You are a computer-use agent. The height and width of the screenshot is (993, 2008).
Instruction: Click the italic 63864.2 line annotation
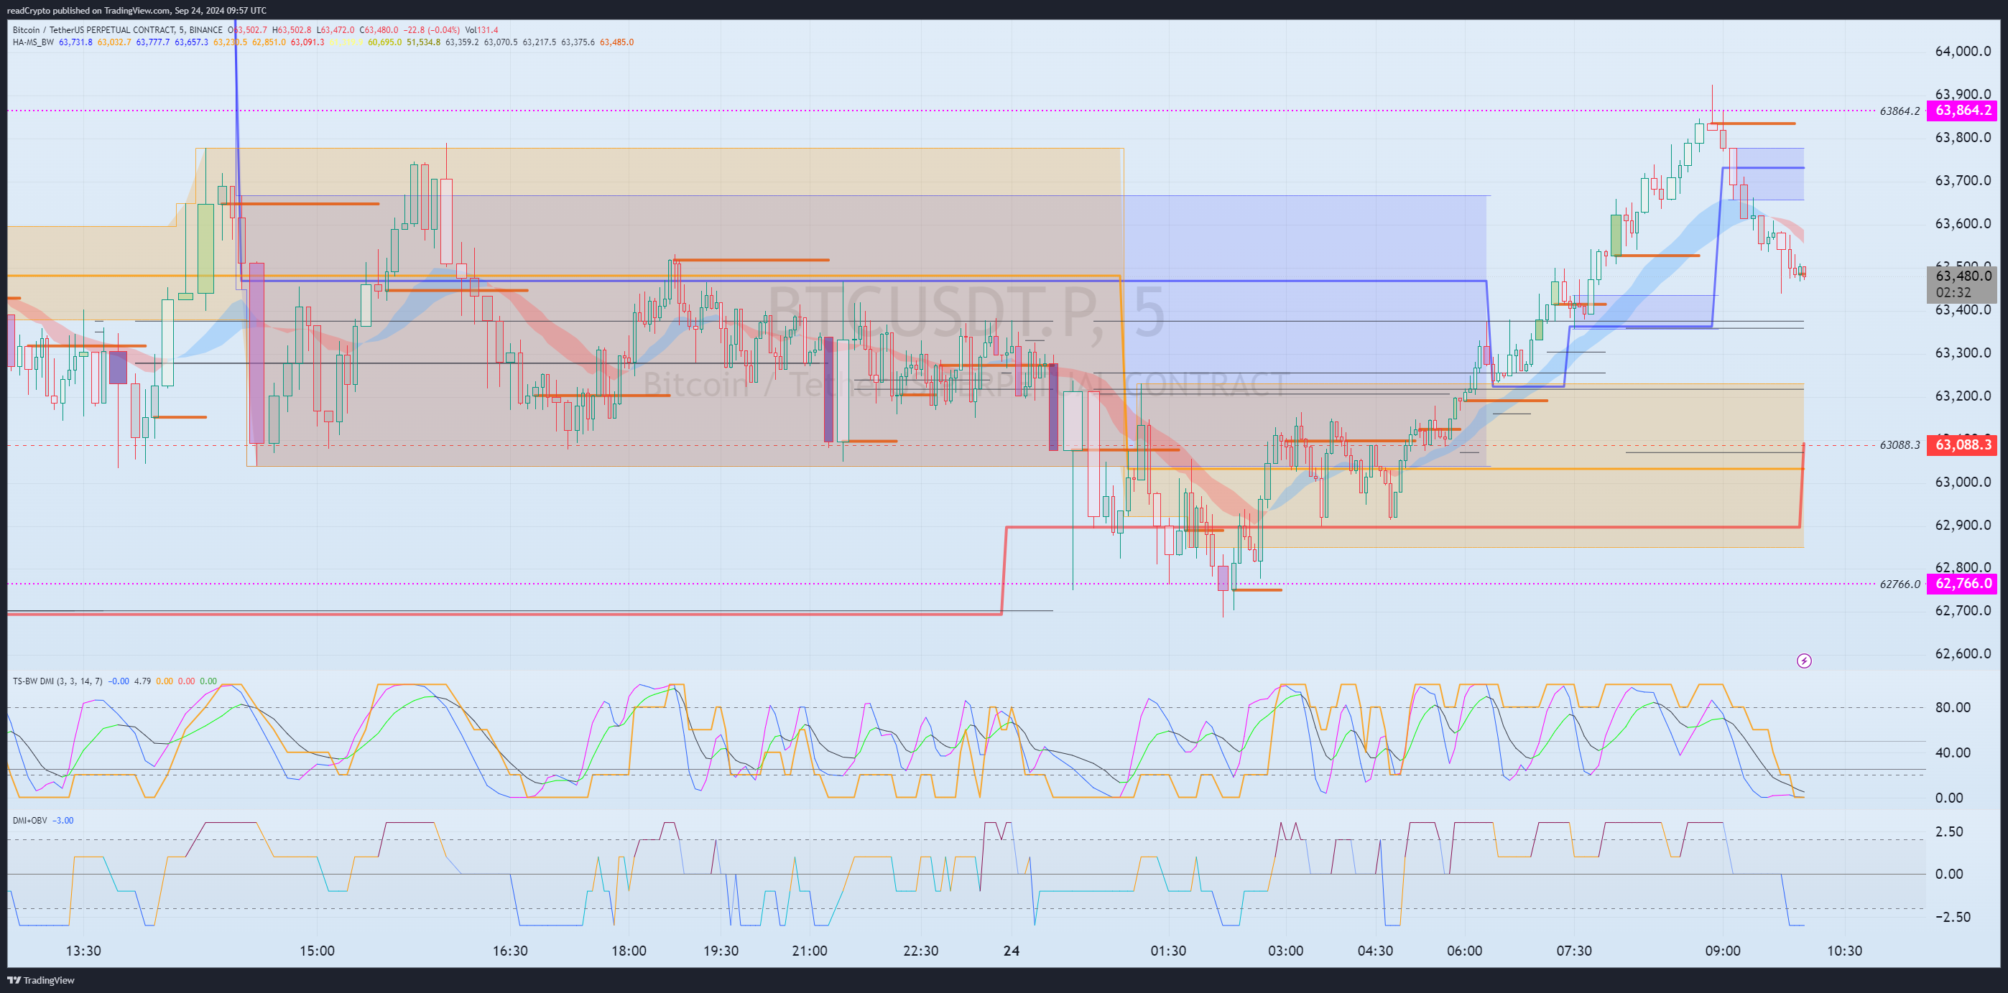(x=1900, y=111)
